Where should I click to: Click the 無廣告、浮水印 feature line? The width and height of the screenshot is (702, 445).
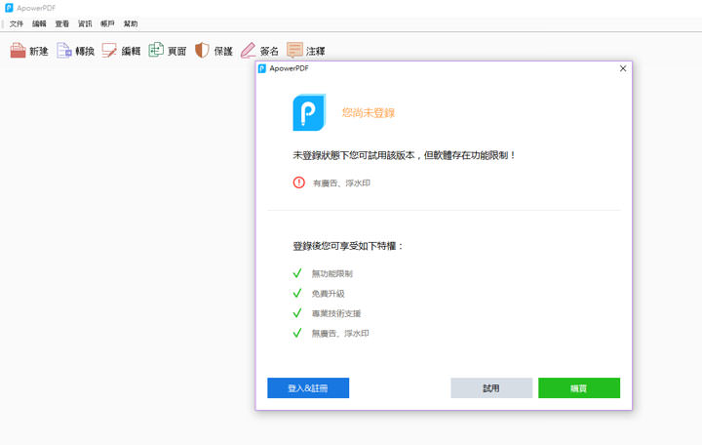tap(340, 333)
